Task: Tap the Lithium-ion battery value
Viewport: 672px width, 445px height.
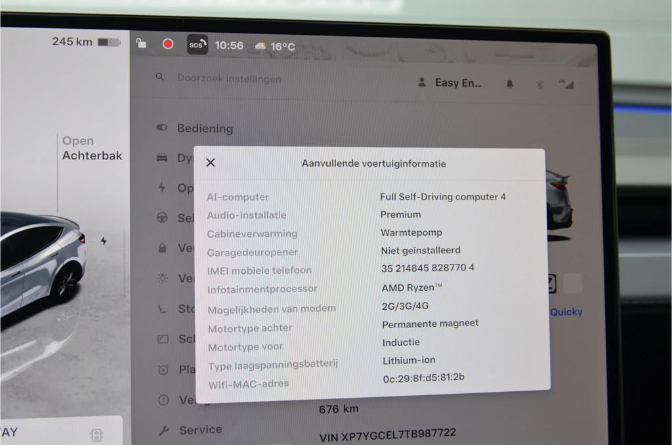Action: click(x=409, y=360)
